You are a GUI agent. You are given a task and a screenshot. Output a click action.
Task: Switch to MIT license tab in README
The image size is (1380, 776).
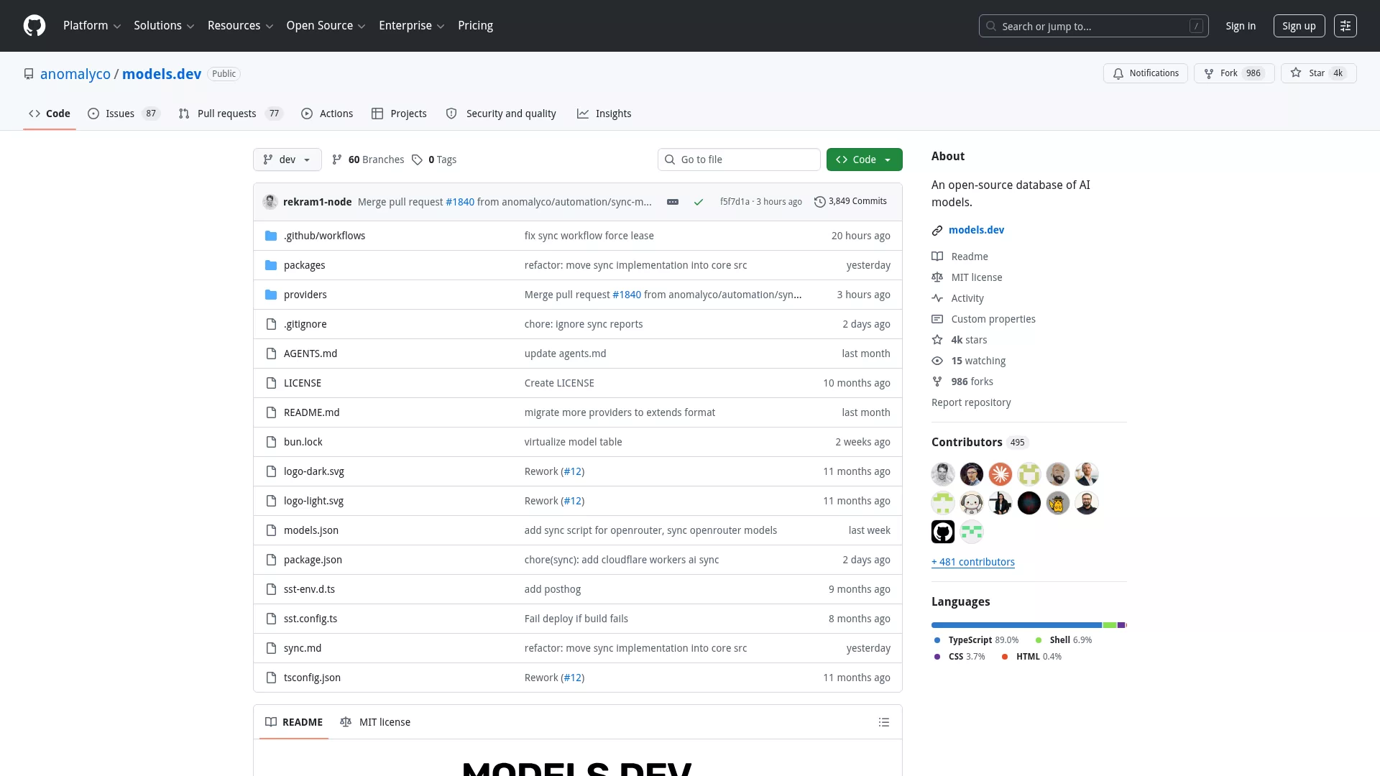(375, 722)
